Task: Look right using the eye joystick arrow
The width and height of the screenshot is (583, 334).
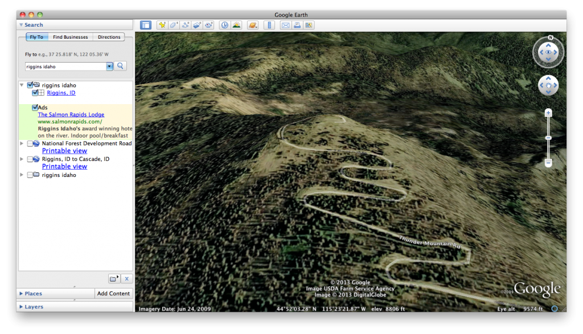Action: pos(556,52)
